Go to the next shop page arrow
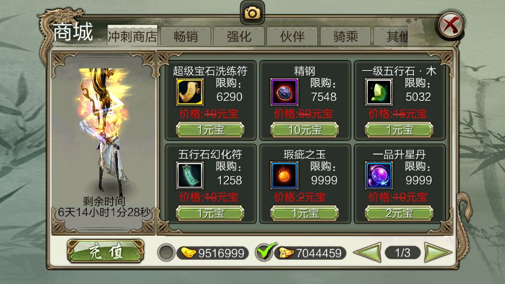This screenshot has width=505, height=284. 438,252
